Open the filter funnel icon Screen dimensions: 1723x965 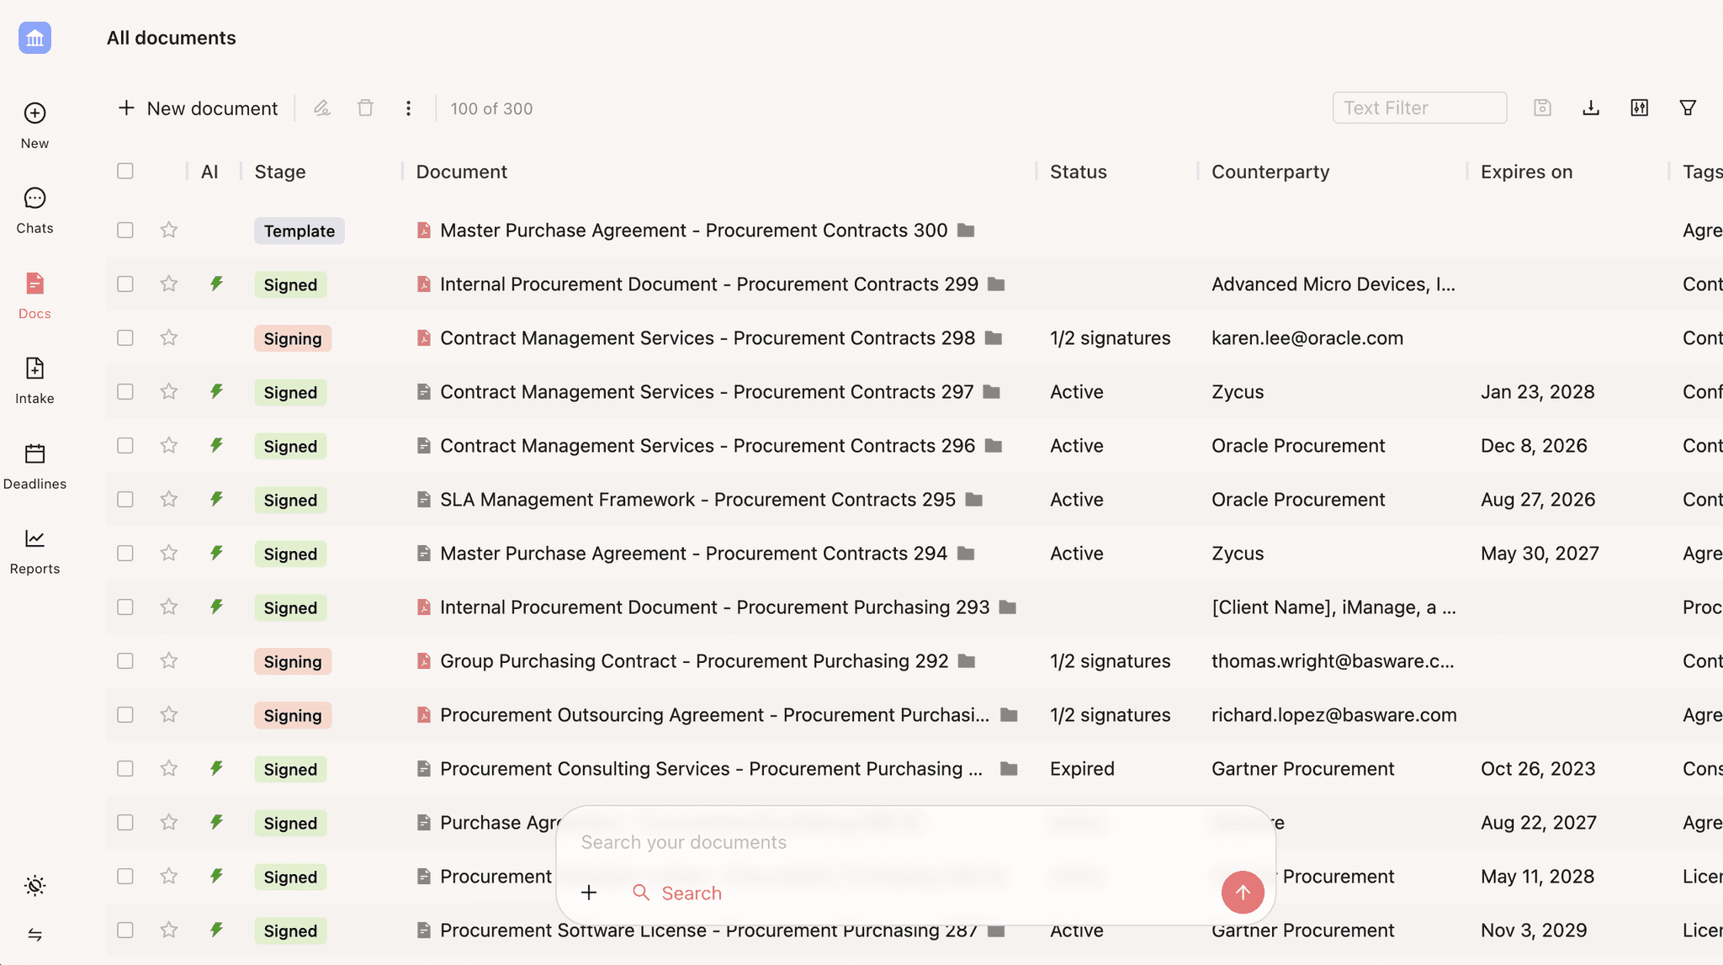1688,108
